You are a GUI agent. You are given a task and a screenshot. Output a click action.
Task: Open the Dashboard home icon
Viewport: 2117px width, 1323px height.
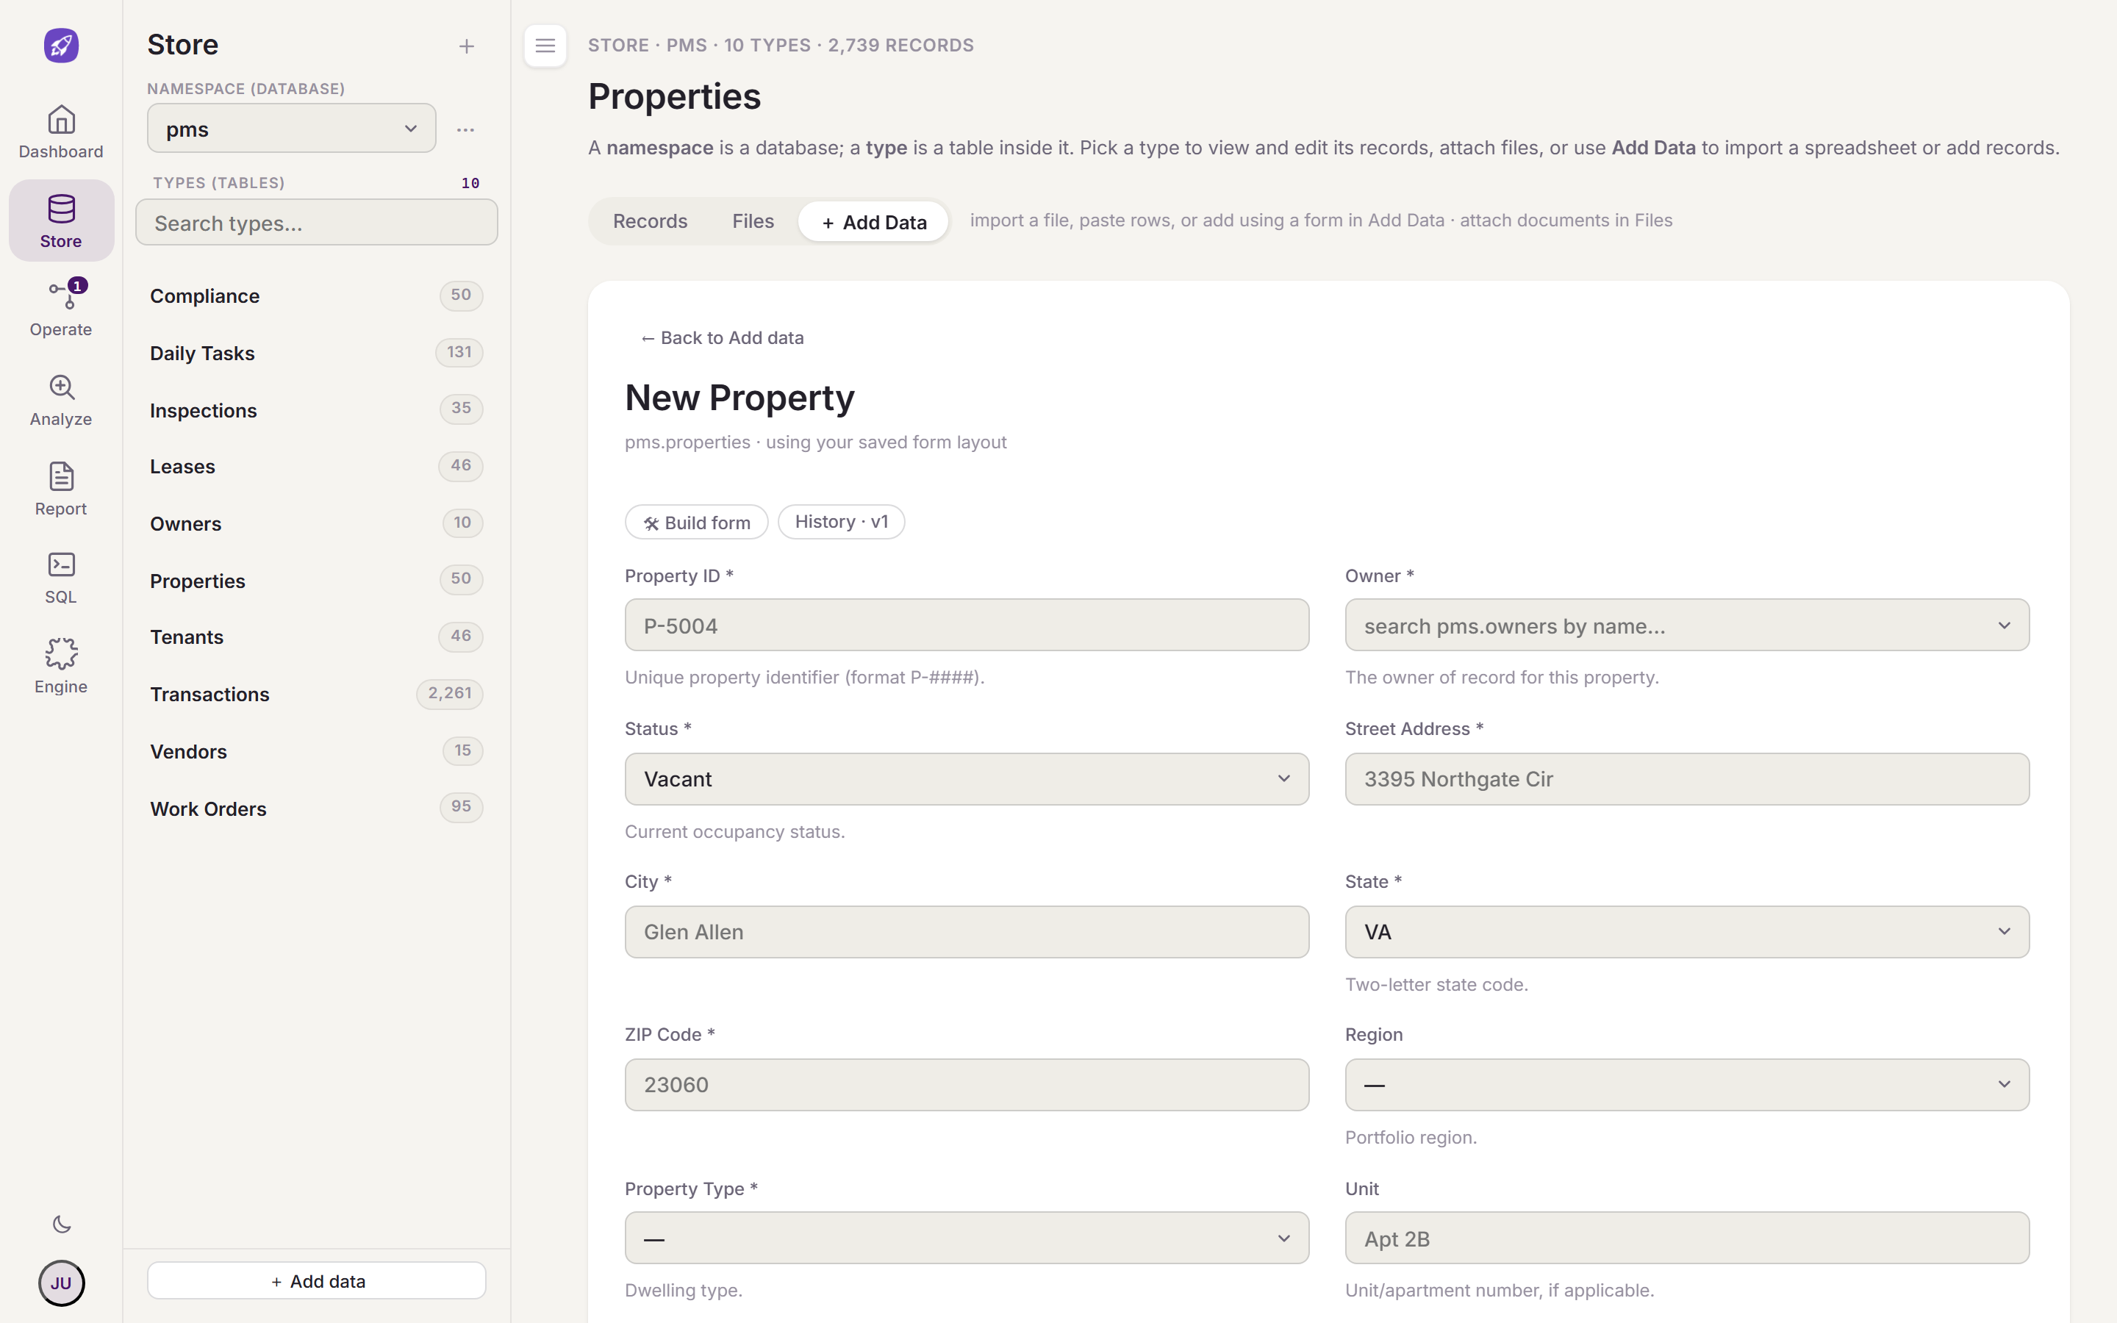(61, 132)
